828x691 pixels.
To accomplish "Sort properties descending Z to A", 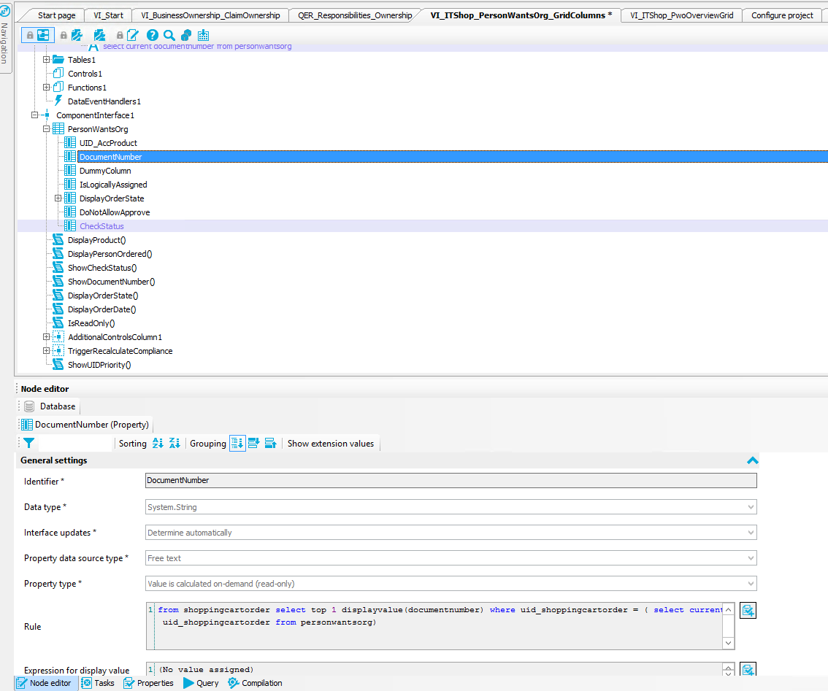I will (175, 443).
